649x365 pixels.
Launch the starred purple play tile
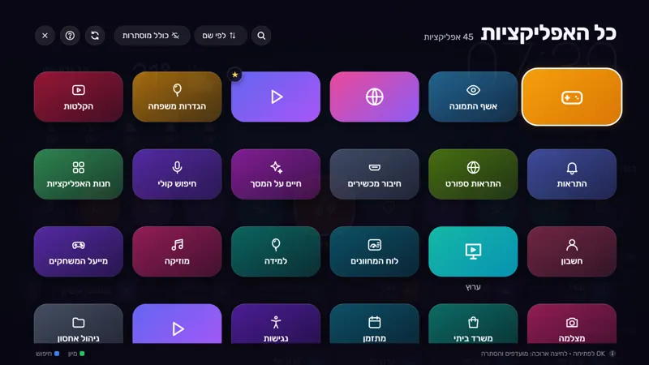point(276,97)
